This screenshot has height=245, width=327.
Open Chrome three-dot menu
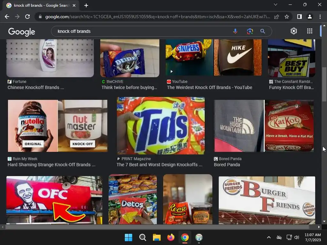pos(320,17)
